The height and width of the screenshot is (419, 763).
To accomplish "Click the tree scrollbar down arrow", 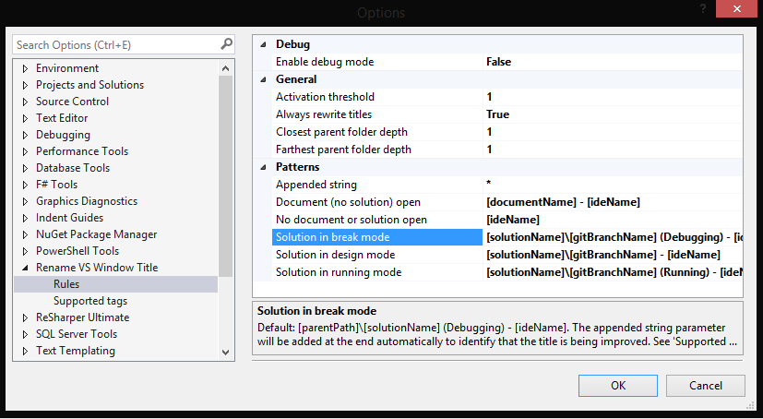I will 225,352.
